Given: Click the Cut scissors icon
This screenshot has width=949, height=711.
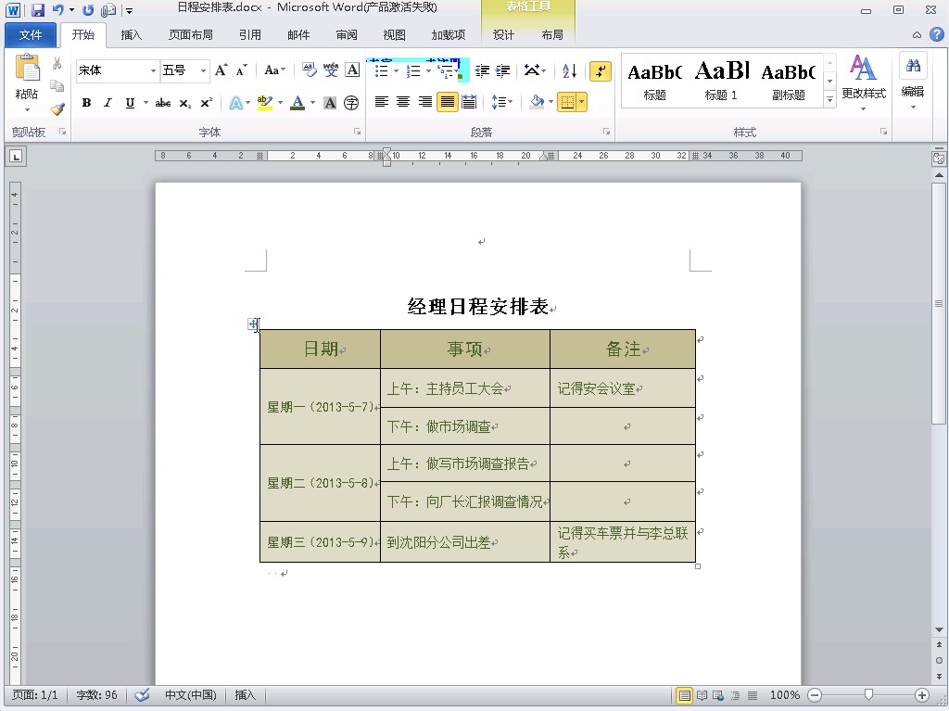Looking at the screenshot, I should pos(57,64).
